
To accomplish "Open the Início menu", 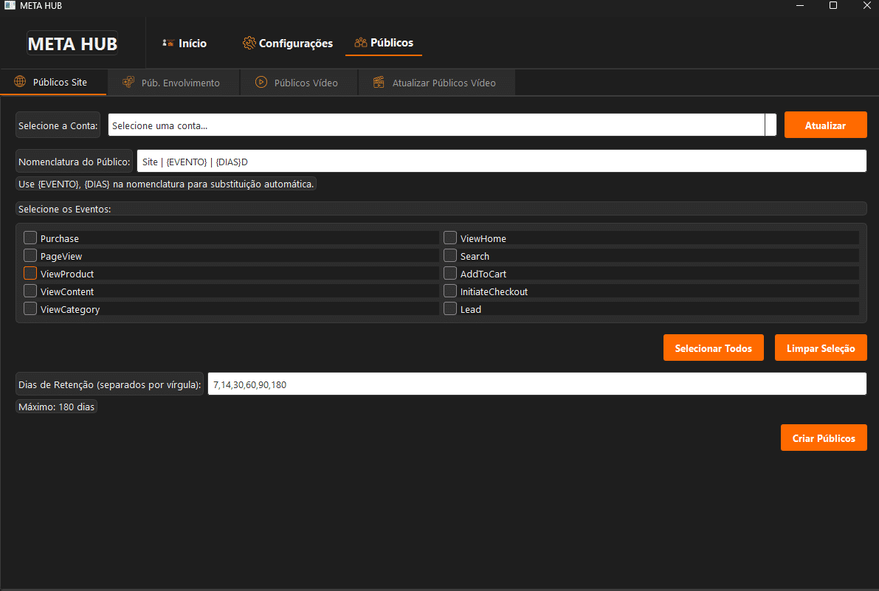I will pos(185,43).
